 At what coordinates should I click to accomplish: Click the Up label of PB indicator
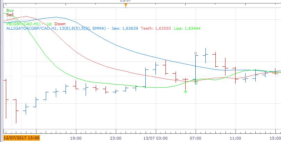click(x=49, y=24)
